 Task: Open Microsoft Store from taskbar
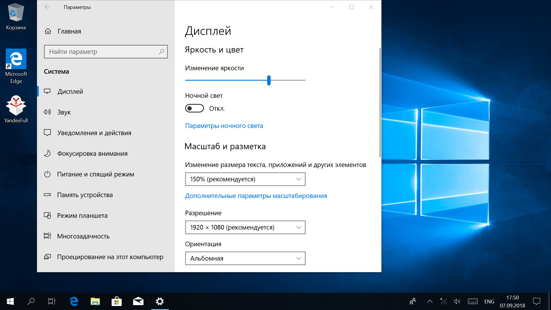pos(117,301)
